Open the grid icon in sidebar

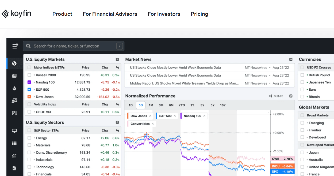(x=14, y=143)
